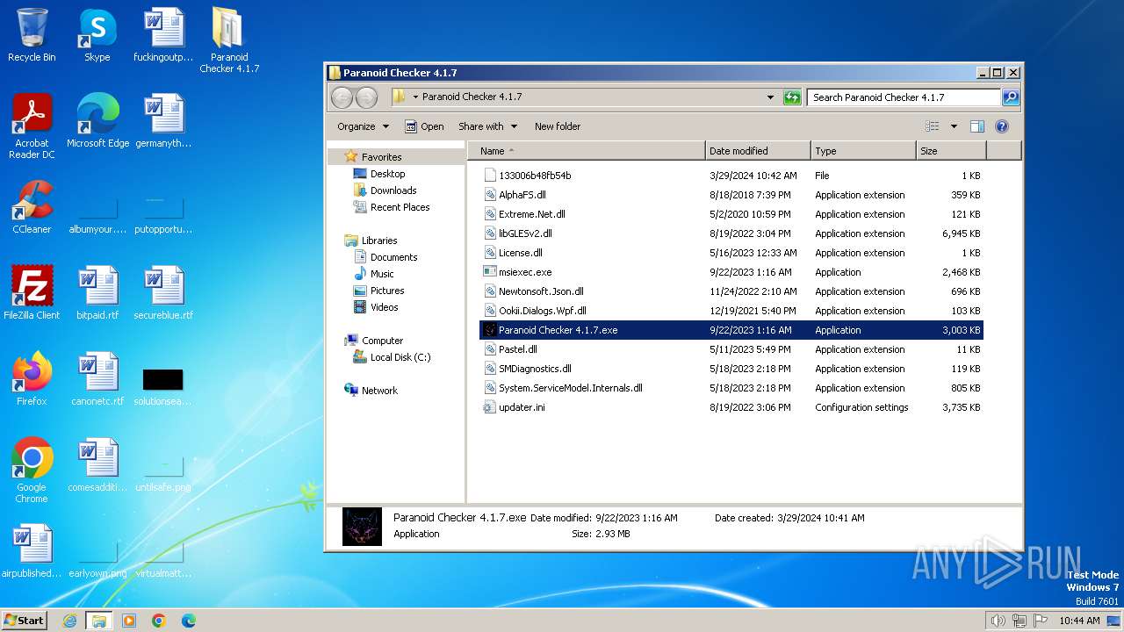Open Firefox desktop shortcut
Screen dimensions: 1124x632
tap(32, 379)
